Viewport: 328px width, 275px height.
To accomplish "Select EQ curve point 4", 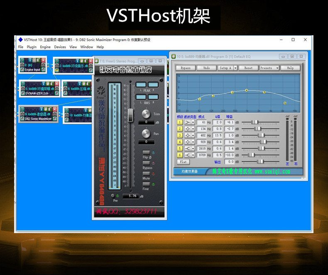I will [247, 90].
